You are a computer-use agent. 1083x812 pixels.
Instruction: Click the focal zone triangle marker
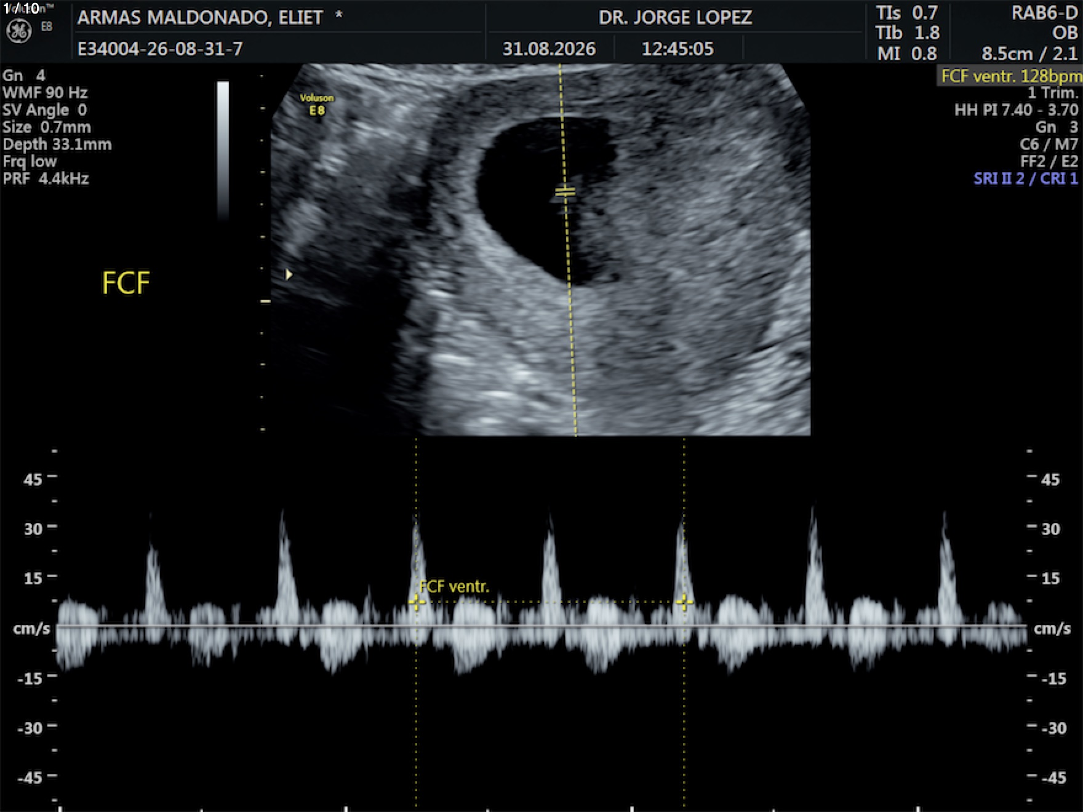click(289, 274)
